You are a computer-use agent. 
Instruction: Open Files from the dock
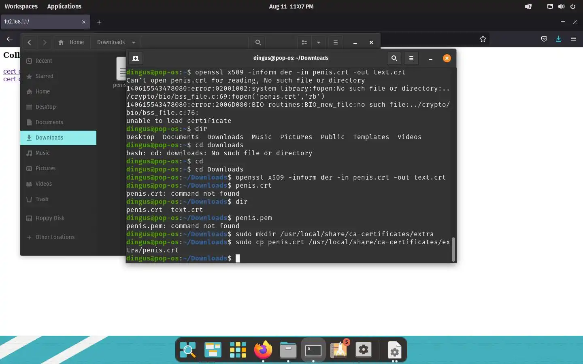[x=288, y=350]
